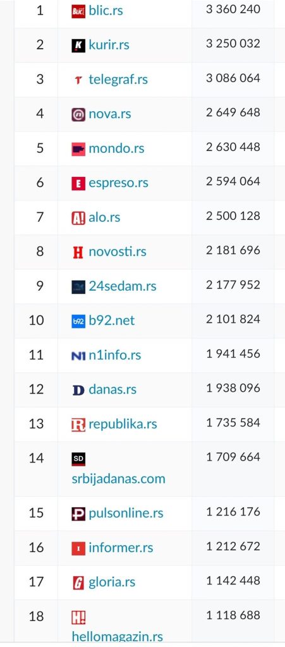This screenshot has height=647, width=285.
Task: Open the mondo.rs link
Action: [x=117, y=148]
